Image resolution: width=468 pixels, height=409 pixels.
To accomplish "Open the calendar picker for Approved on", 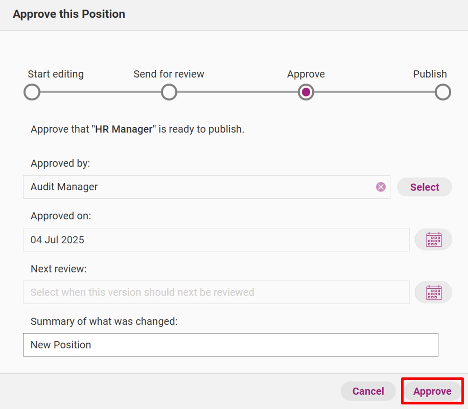I will (x=434, y=240).
